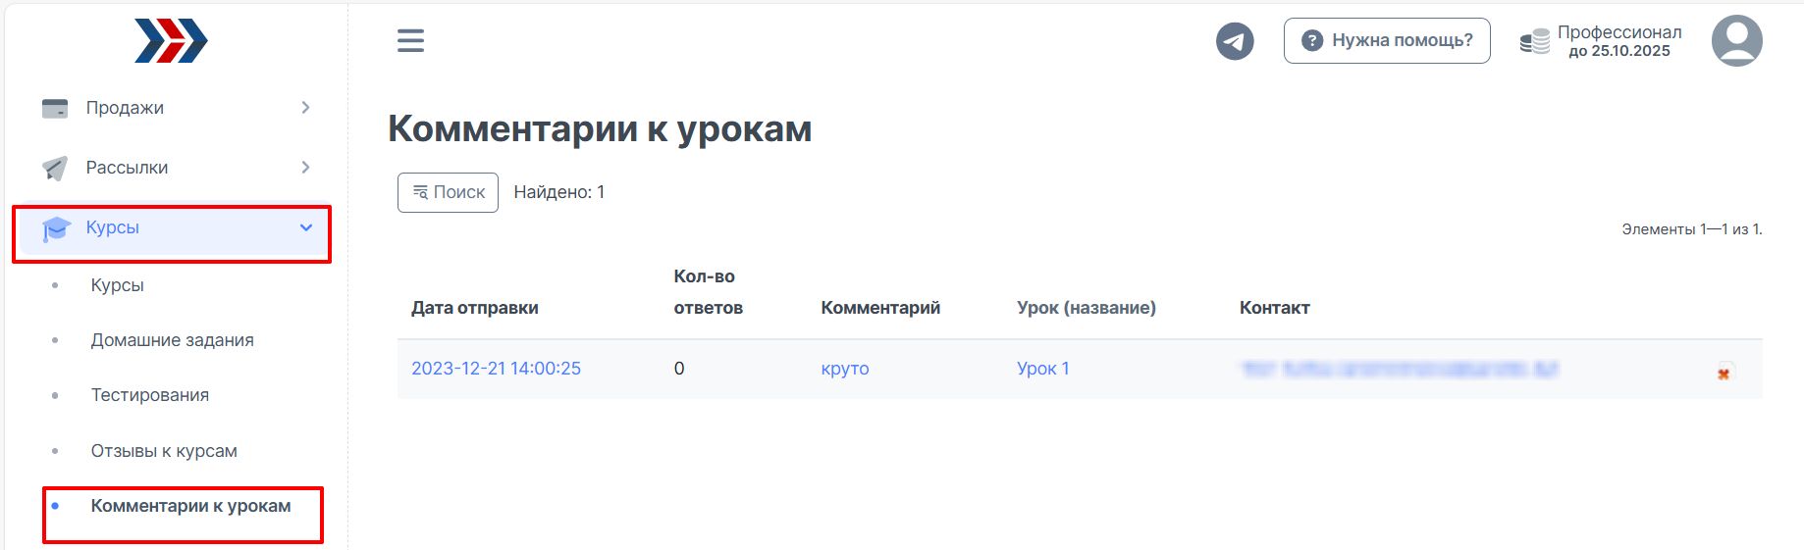Screen dimensions: 1804x550
Task: Open the blurred contact link in the row
Action: [1400, 369]
